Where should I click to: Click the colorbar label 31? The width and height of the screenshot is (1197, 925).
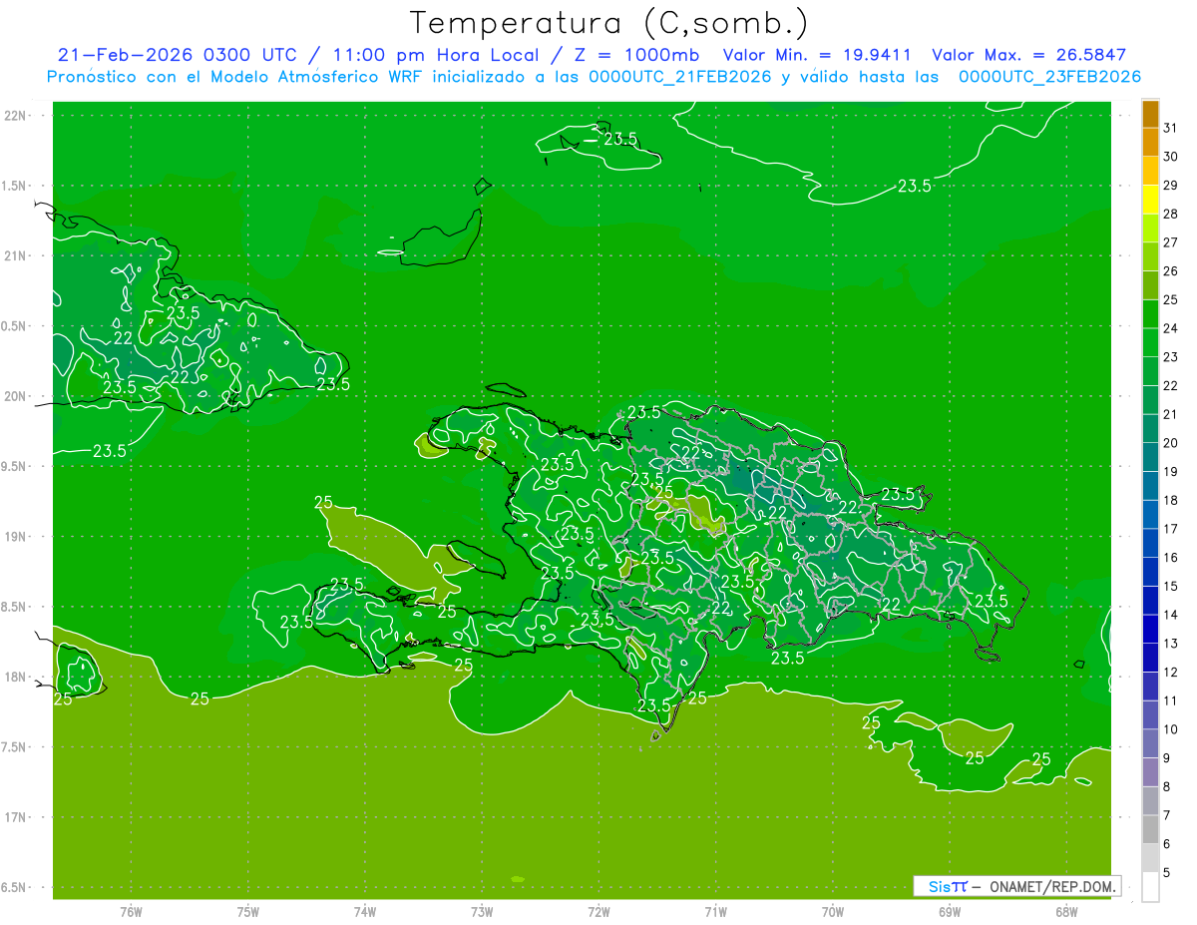click(x=1170, y=128)
